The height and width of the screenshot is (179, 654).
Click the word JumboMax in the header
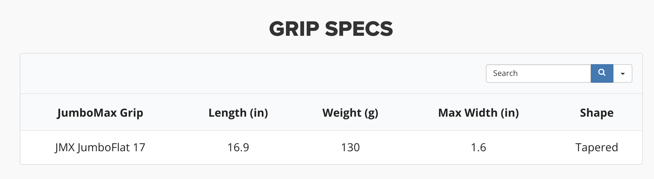coord(87,113)
